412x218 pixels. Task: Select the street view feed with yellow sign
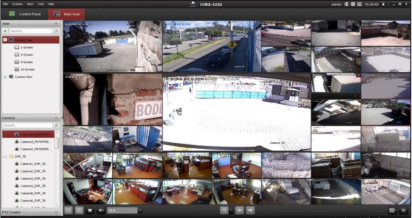[212, 46]
